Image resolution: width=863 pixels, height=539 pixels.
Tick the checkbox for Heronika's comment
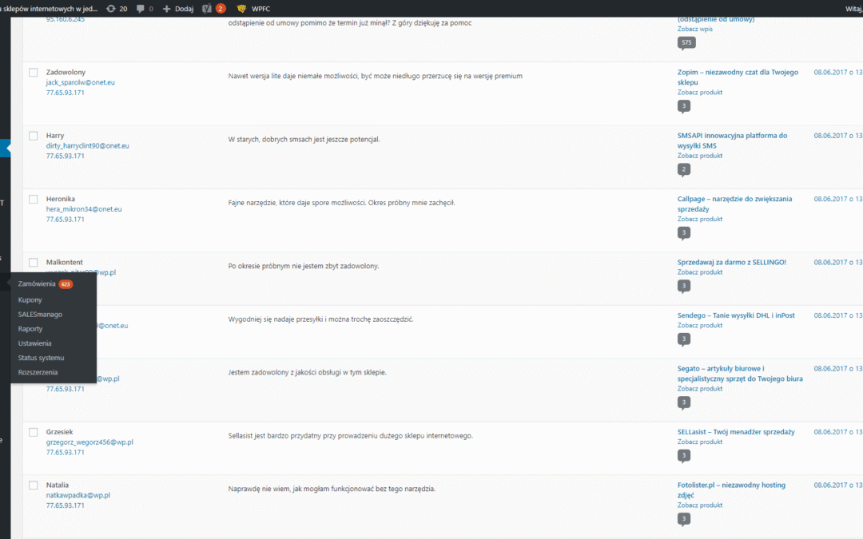34,199
